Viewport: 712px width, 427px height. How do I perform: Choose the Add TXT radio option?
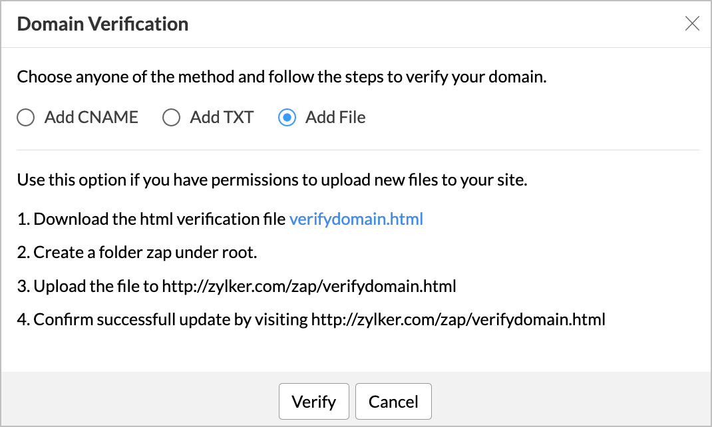172,118
